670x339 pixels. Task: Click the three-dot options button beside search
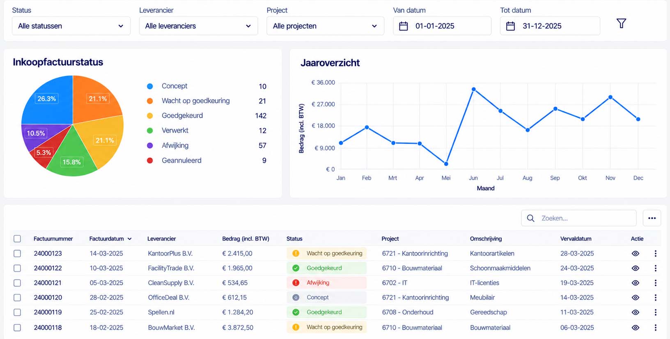coord(652,218)
